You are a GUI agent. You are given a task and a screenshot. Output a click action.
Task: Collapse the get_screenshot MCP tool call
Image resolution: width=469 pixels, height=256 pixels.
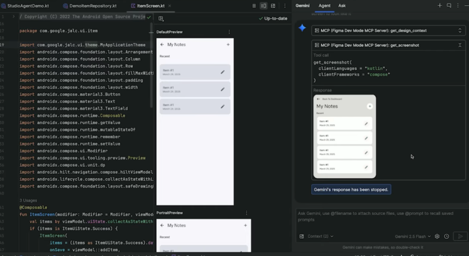click(459, 45)
